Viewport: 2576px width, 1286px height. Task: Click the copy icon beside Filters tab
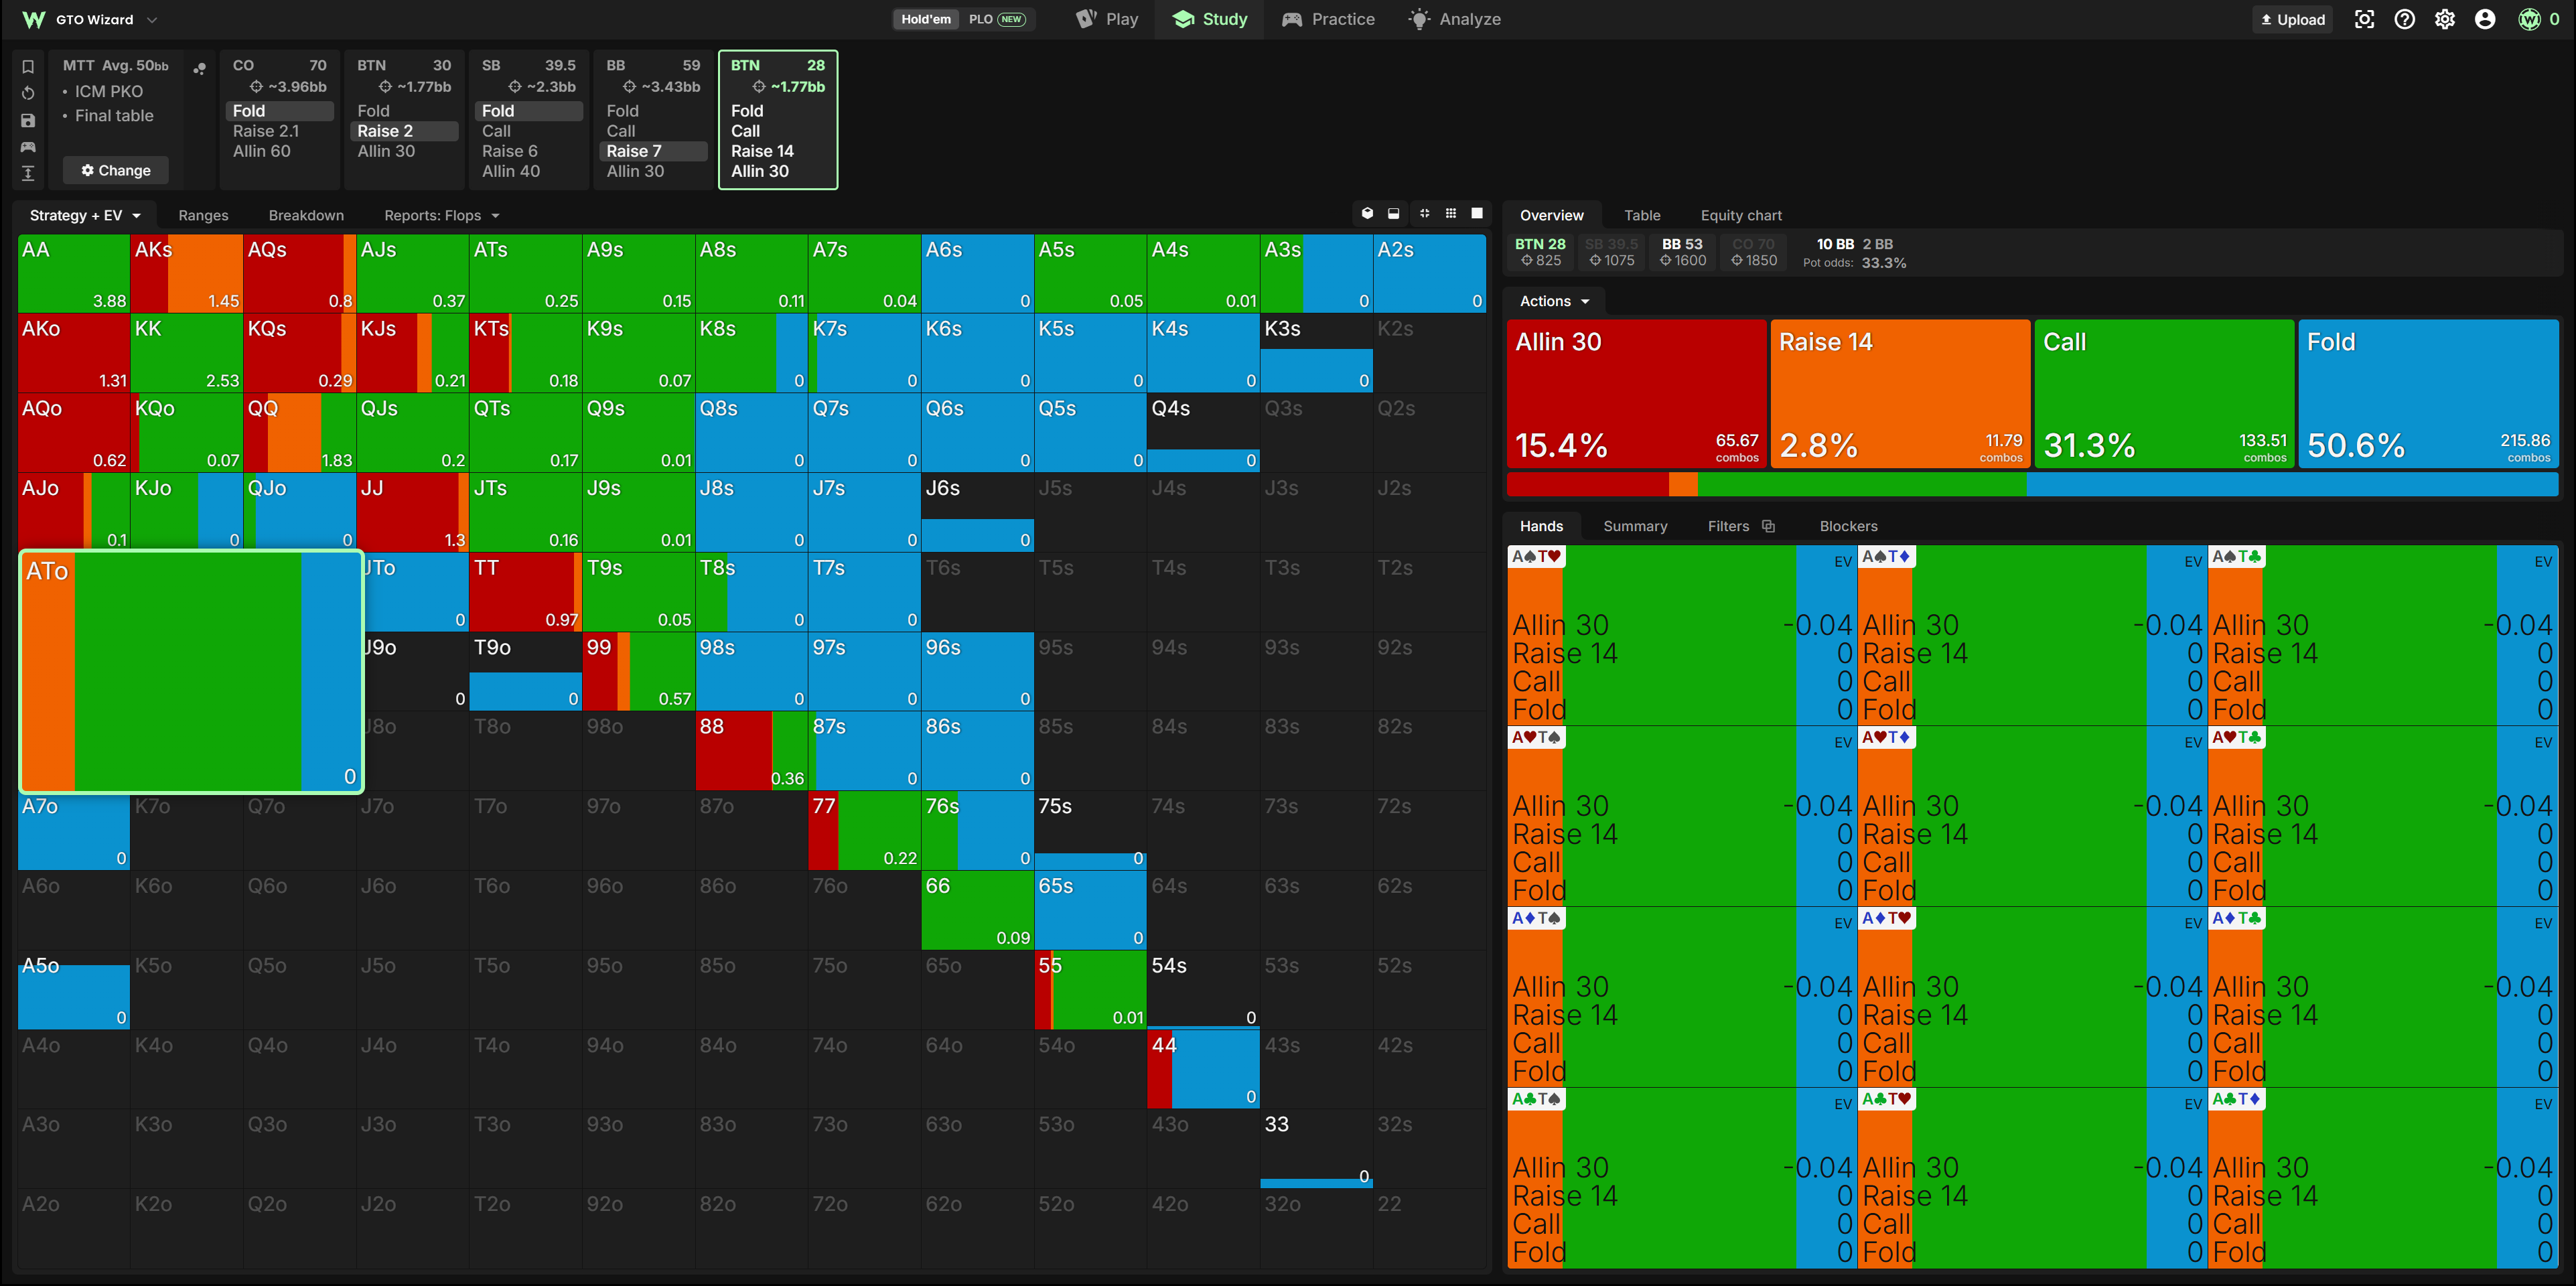click(1768, 526)
